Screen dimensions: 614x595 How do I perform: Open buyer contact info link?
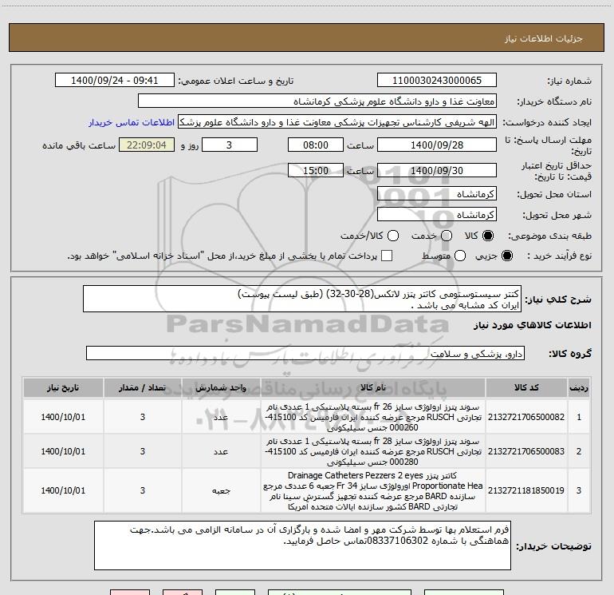pos(132,122)
